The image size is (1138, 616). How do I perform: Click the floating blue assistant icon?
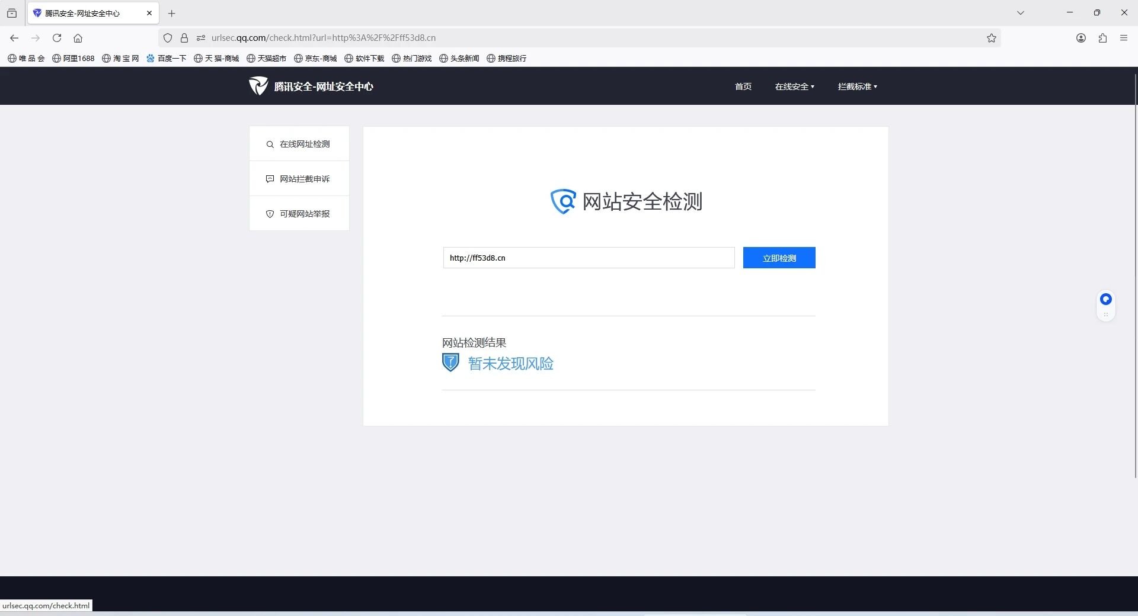pyautogui.click(x=1106, y=299)
